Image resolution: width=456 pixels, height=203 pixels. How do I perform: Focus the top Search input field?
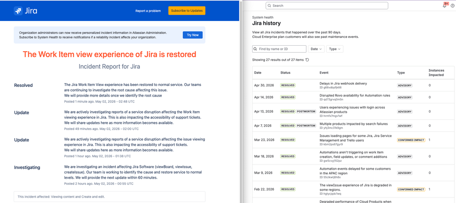point(327,5)
